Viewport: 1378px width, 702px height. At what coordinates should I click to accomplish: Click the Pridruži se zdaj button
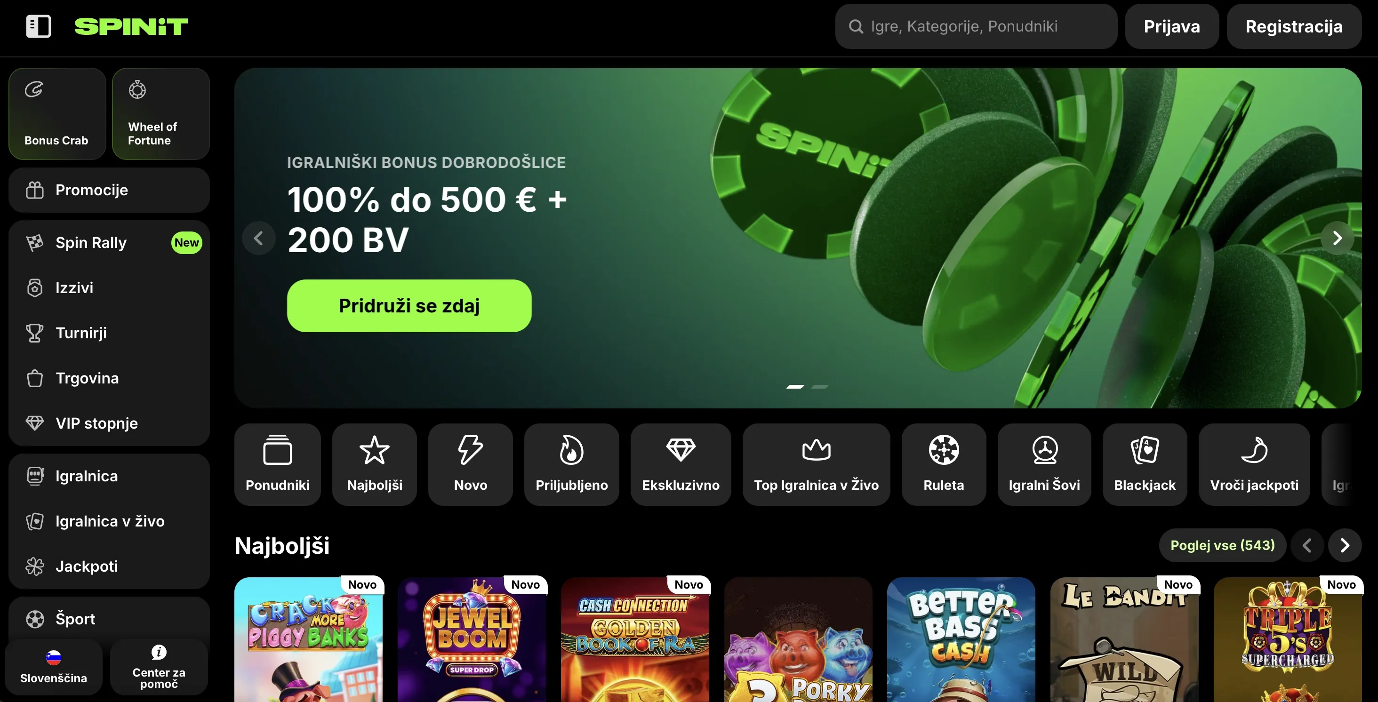[x=409, y=305]
